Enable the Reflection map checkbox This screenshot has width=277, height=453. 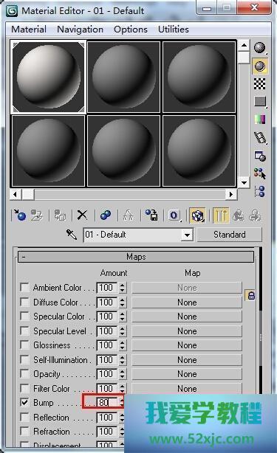click(25, 417)
